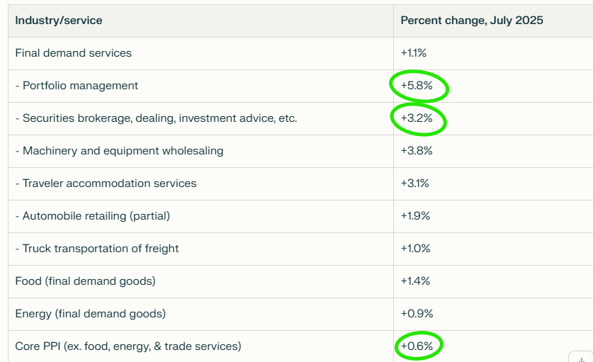Click the Traveler accommodation services label
Image resolution: width=593 pixels, height=362 pixels.
pyautogui.click(x=106, y=183)
